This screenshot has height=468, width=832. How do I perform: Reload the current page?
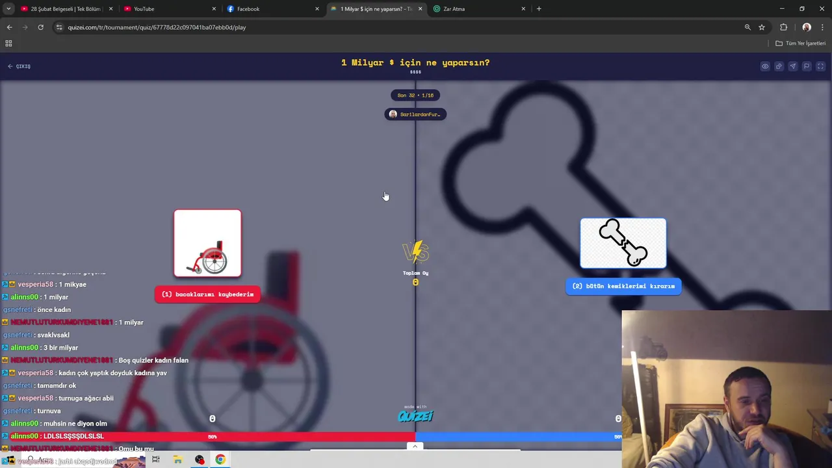[x=40, y=27]
